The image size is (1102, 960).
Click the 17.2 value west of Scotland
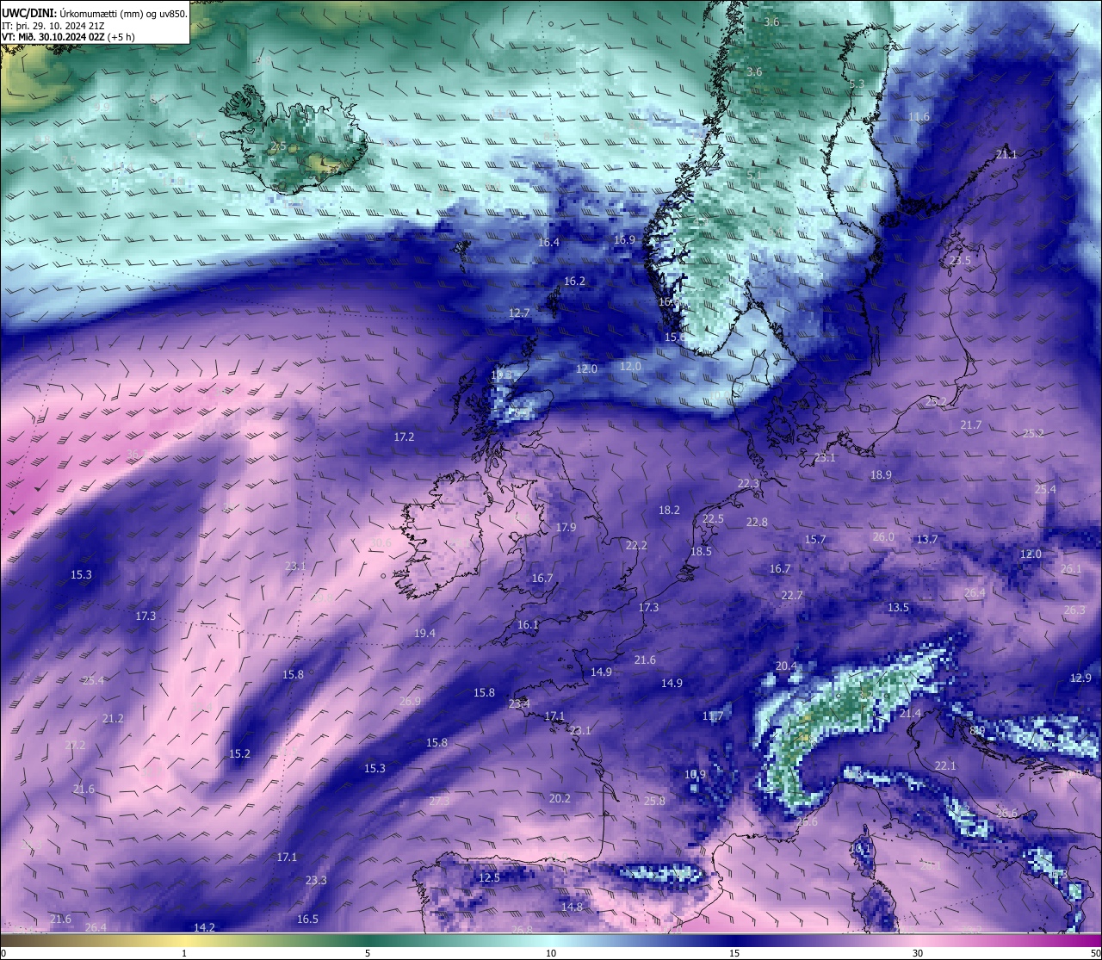click(404, 437)
